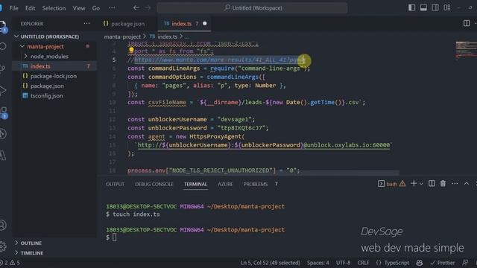Open terminal panel more actions menu
This screenshot has height=268, width=477.
pyautogui.click(x=455, y=184)
